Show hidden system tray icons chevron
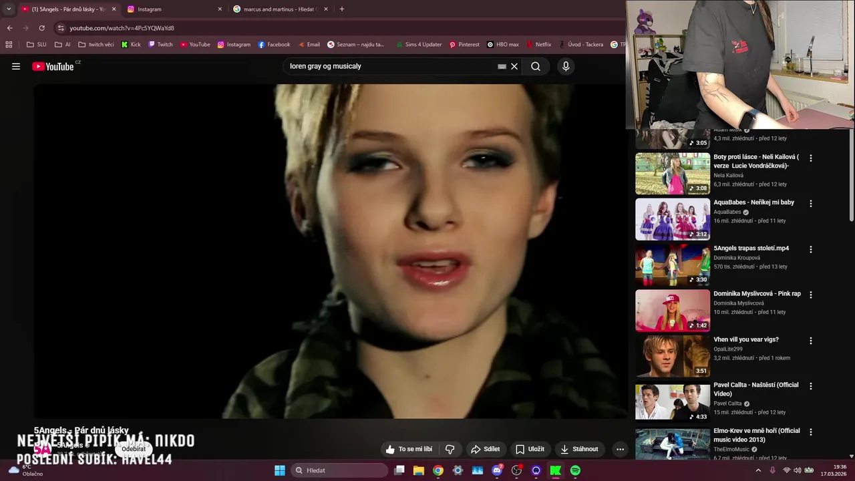Image resolution: width=855 pixels, height=481 pixels. click(x=757, y=470)
